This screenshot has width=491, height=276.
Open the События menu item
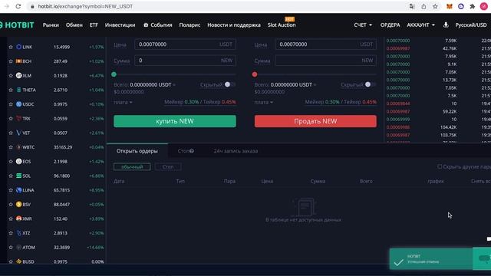[x=158, y=25]
